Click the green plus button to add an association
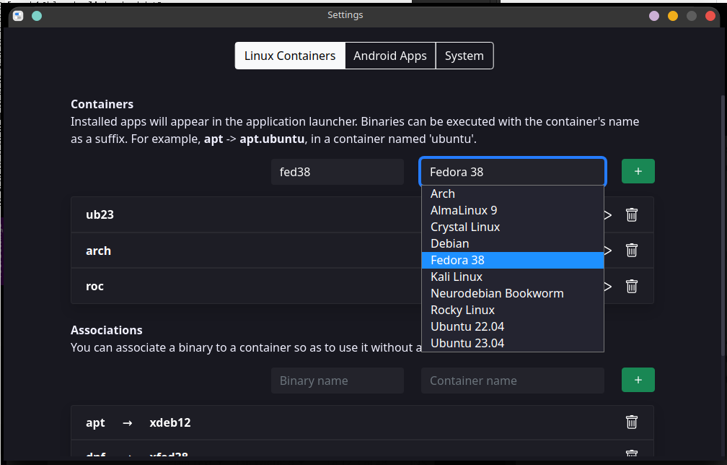This screenshot has width=727, height=465. click(638, 380)
